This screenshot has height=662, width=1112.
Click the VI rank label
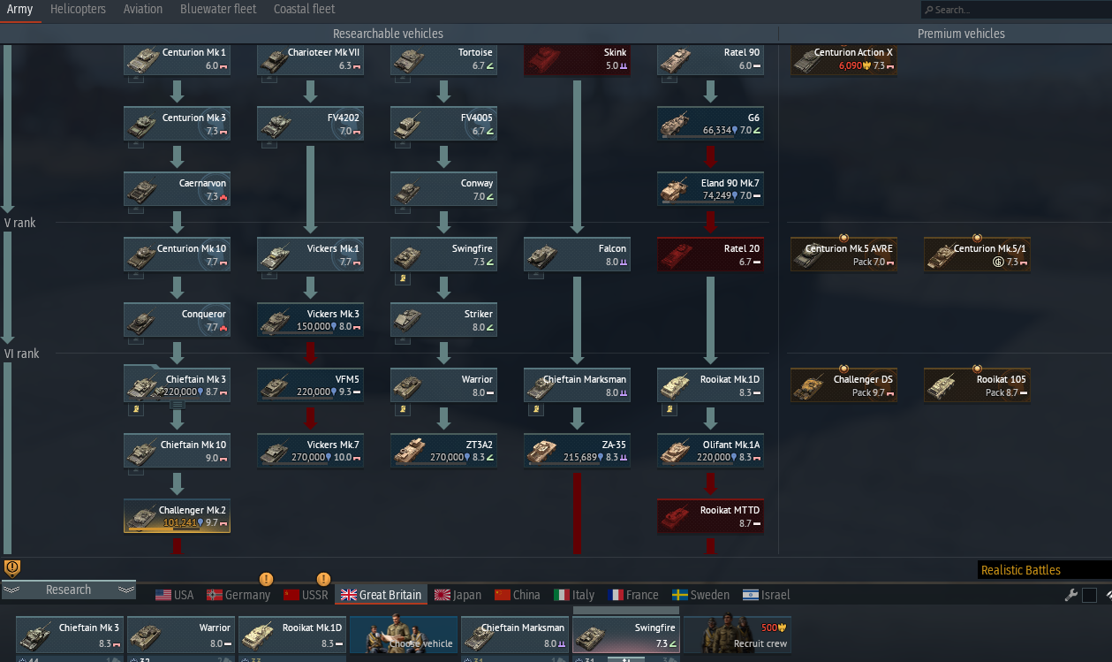click(x=22, y=354)
